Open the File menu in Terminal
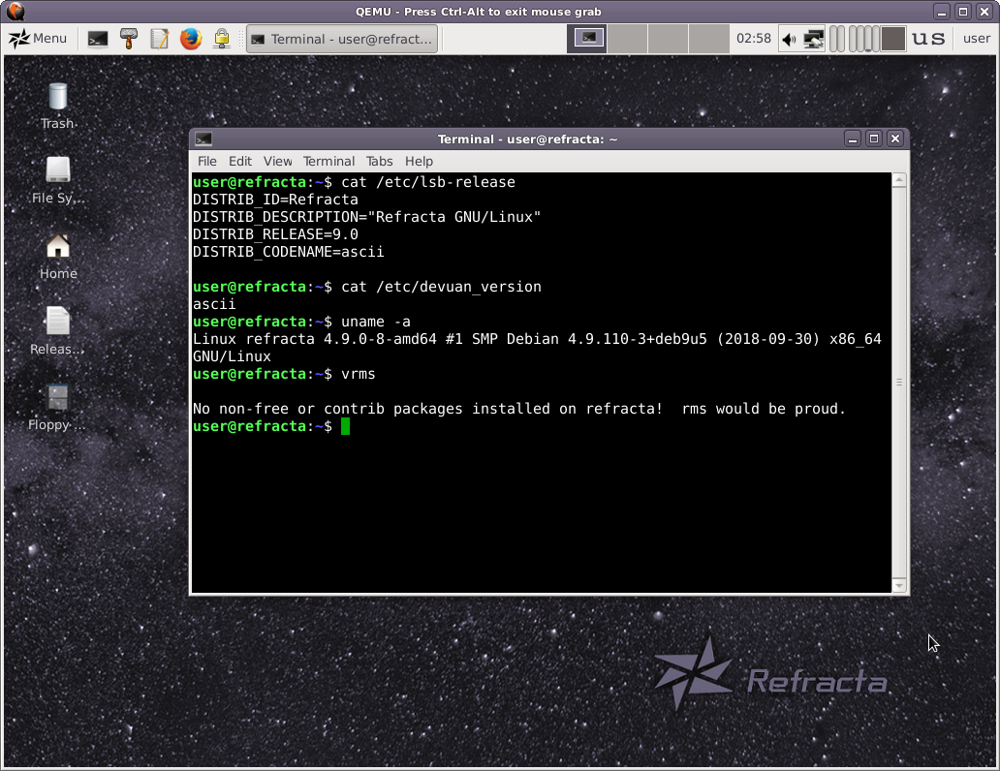1000x771 pixels. point(206,162)
